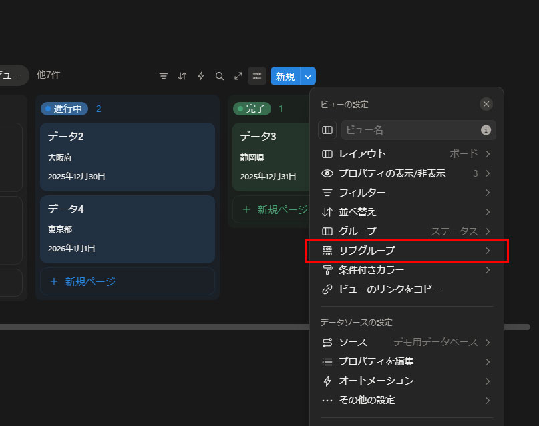The image size is (539, 426).
Task: Add 新規ページ under the 進行中 column
Action: 128,281
